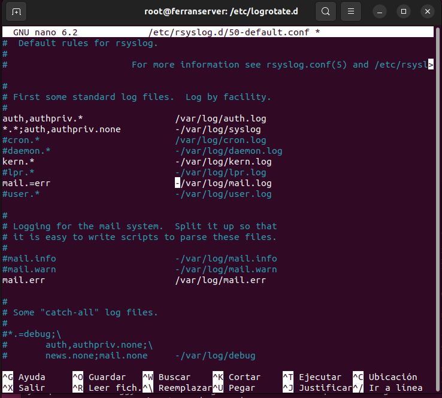Click the -/var/log/kern.log path
The image size is (442, 398).
pos(223,162)
